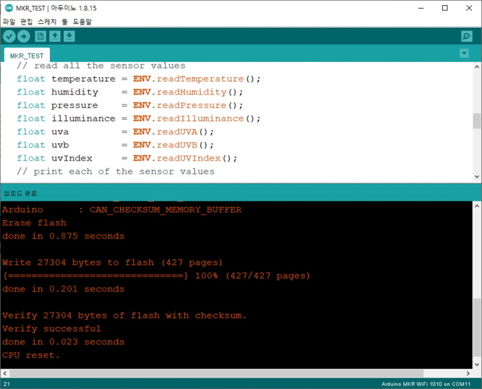Click the Verify sketch checkmark button
Screen dimensions: 482x389
click(9, 37)
